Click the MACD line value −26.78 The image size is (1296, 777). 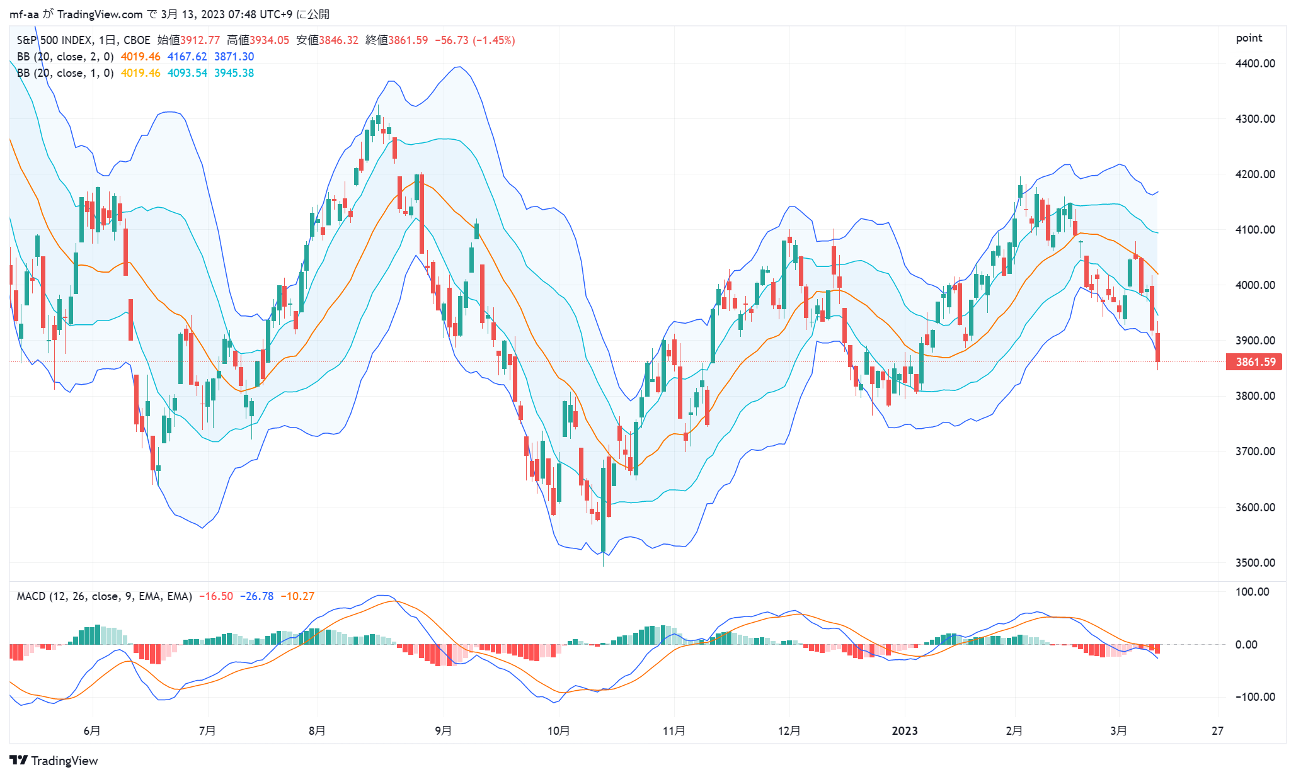tap(257, 596)
